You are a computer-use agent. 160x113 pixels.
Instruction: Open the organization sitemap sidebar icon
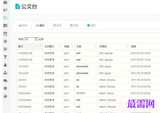pos(5,73)
